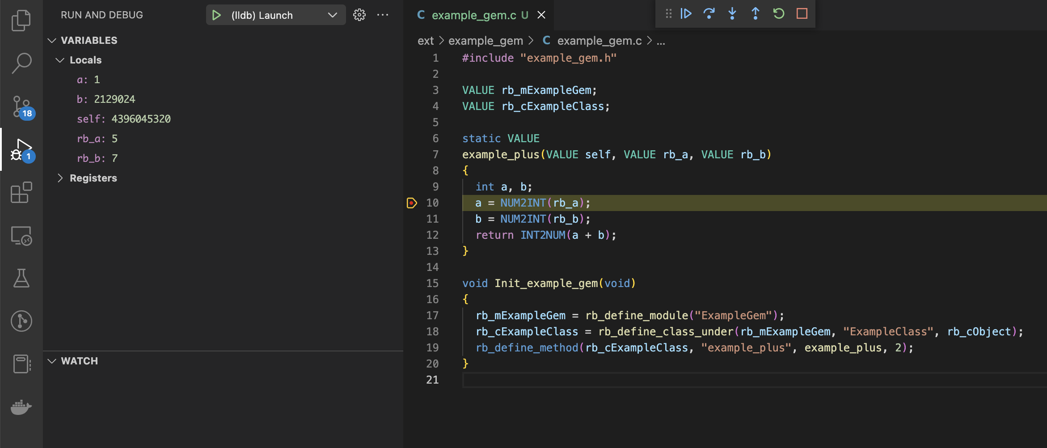Restart the debug session
Viewport: 1047px width, 448px height.
[779, 14]
